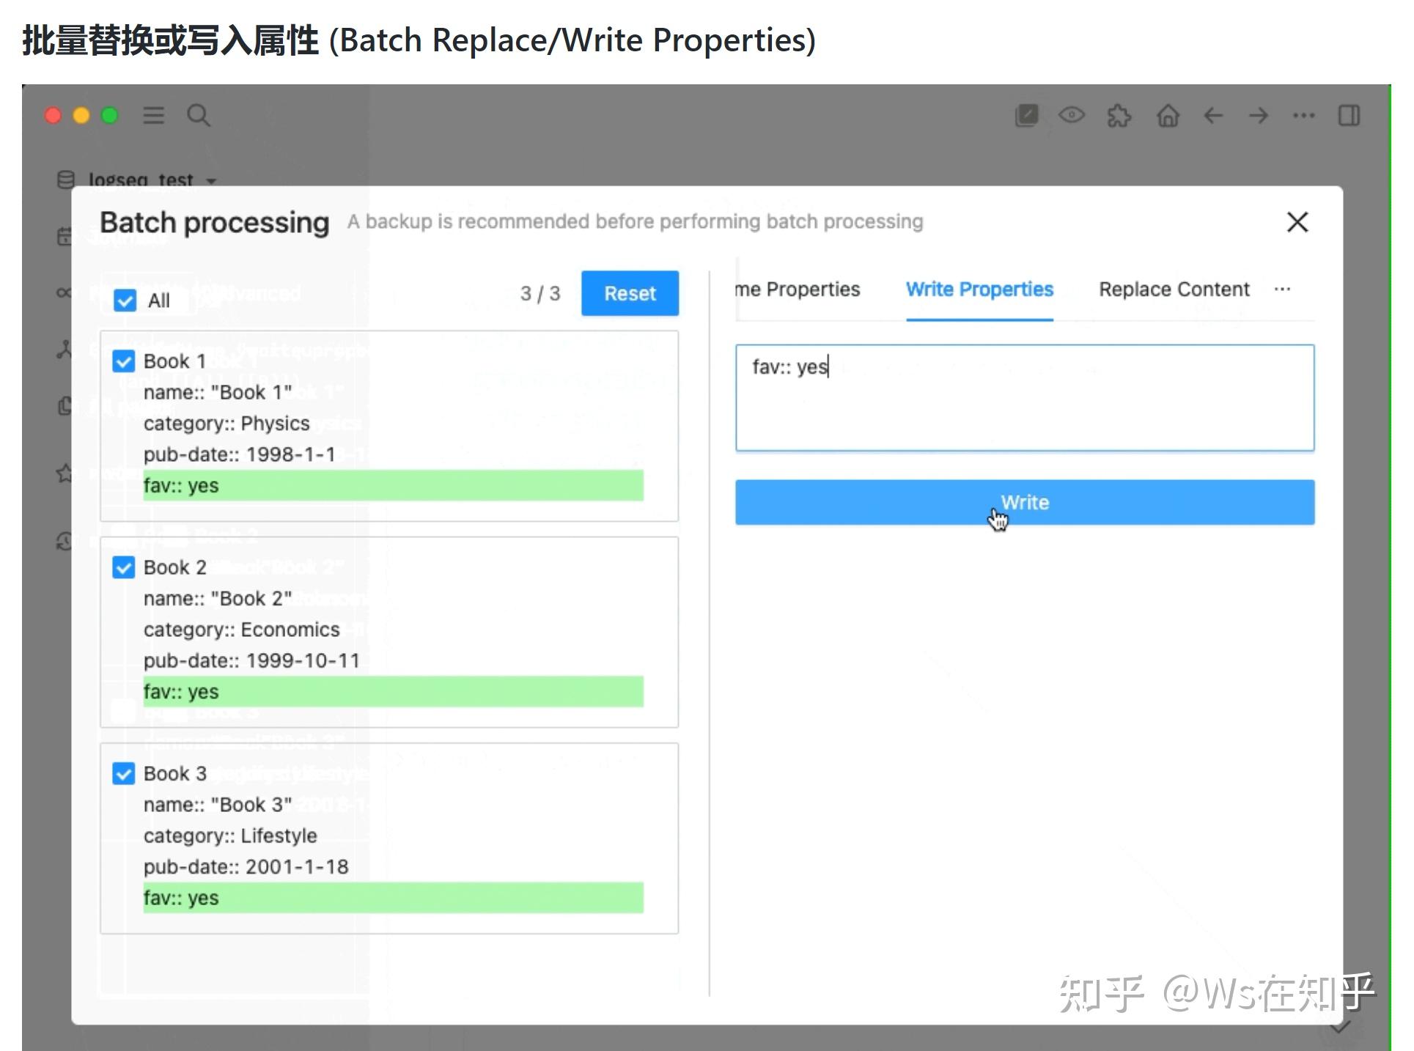Click the fav:: yes text input field
This screenshot has width=1414, height=1051.
click(x=1024, y=398)
